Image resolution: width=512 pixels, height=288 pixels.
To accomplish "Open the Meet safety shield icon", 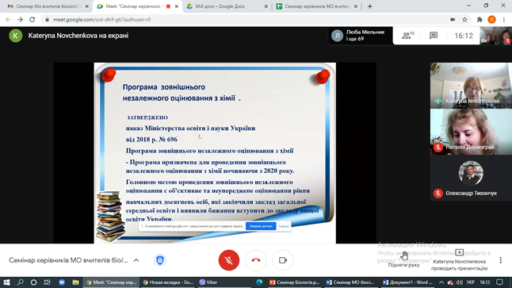I will 159,260.
